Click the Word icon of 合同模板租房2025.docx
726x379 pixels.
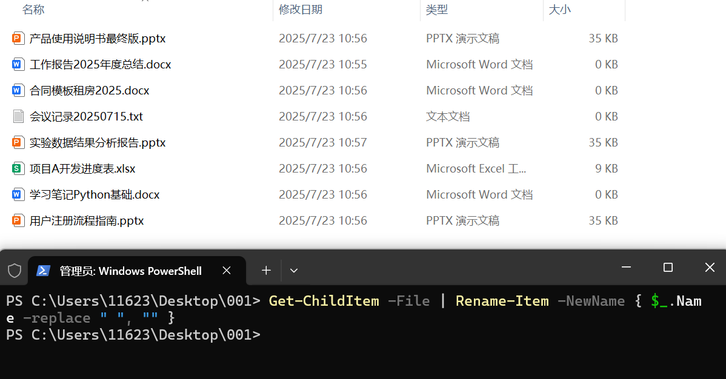pos(18,90)
